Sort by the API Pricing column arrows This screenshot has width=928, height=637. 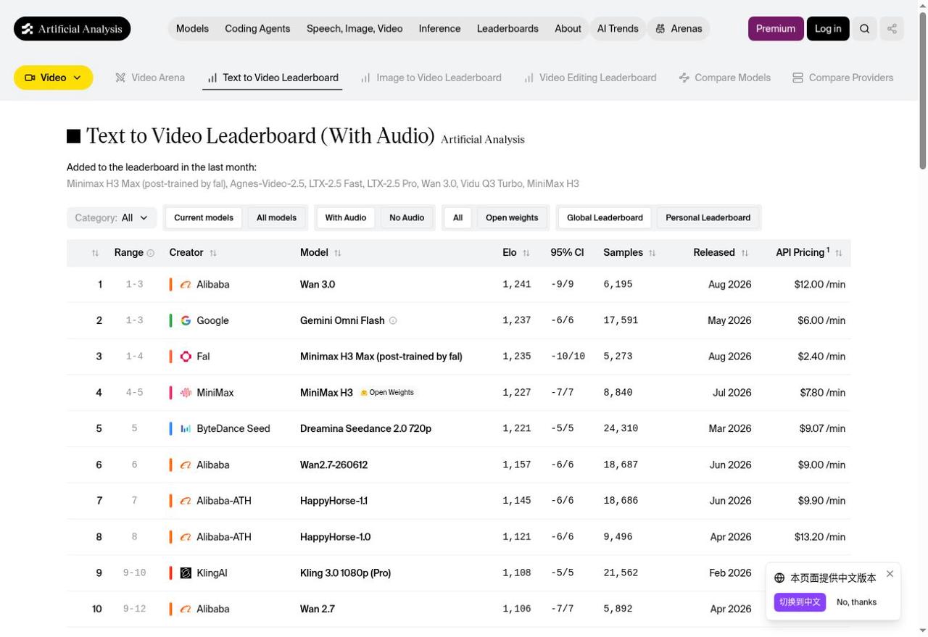click(x=839, y=253)
